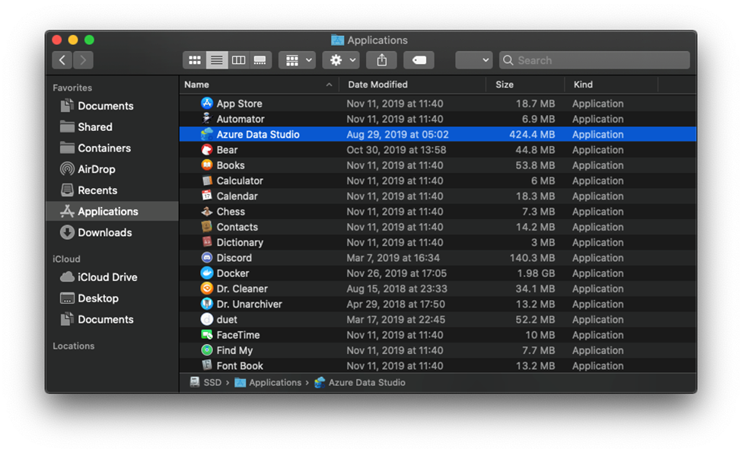Viewport: 742px width, 453px height.
Task: Open the group-by arrangement dropdown
Action: point(297,60)
